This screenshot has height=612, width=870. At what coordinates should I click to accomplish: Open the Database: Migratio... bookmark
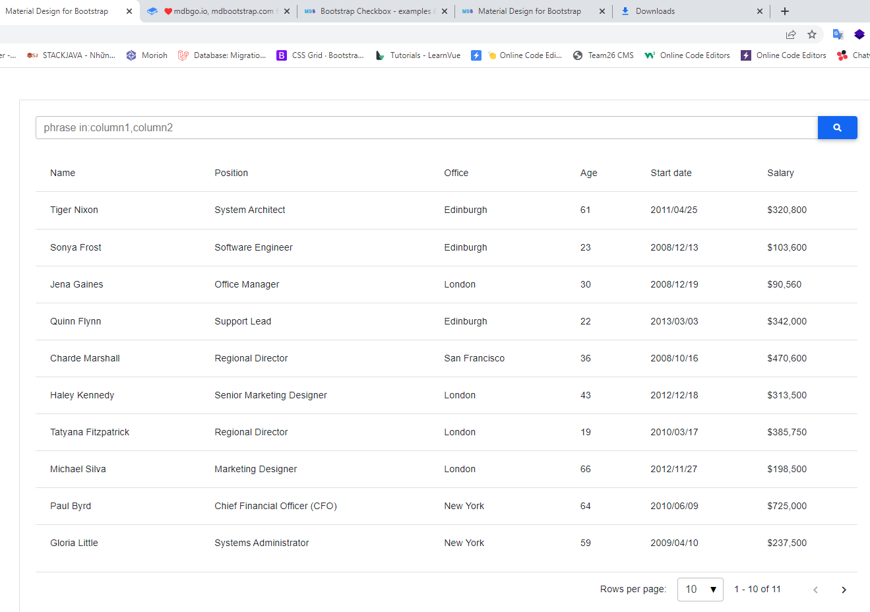point(222,55)
